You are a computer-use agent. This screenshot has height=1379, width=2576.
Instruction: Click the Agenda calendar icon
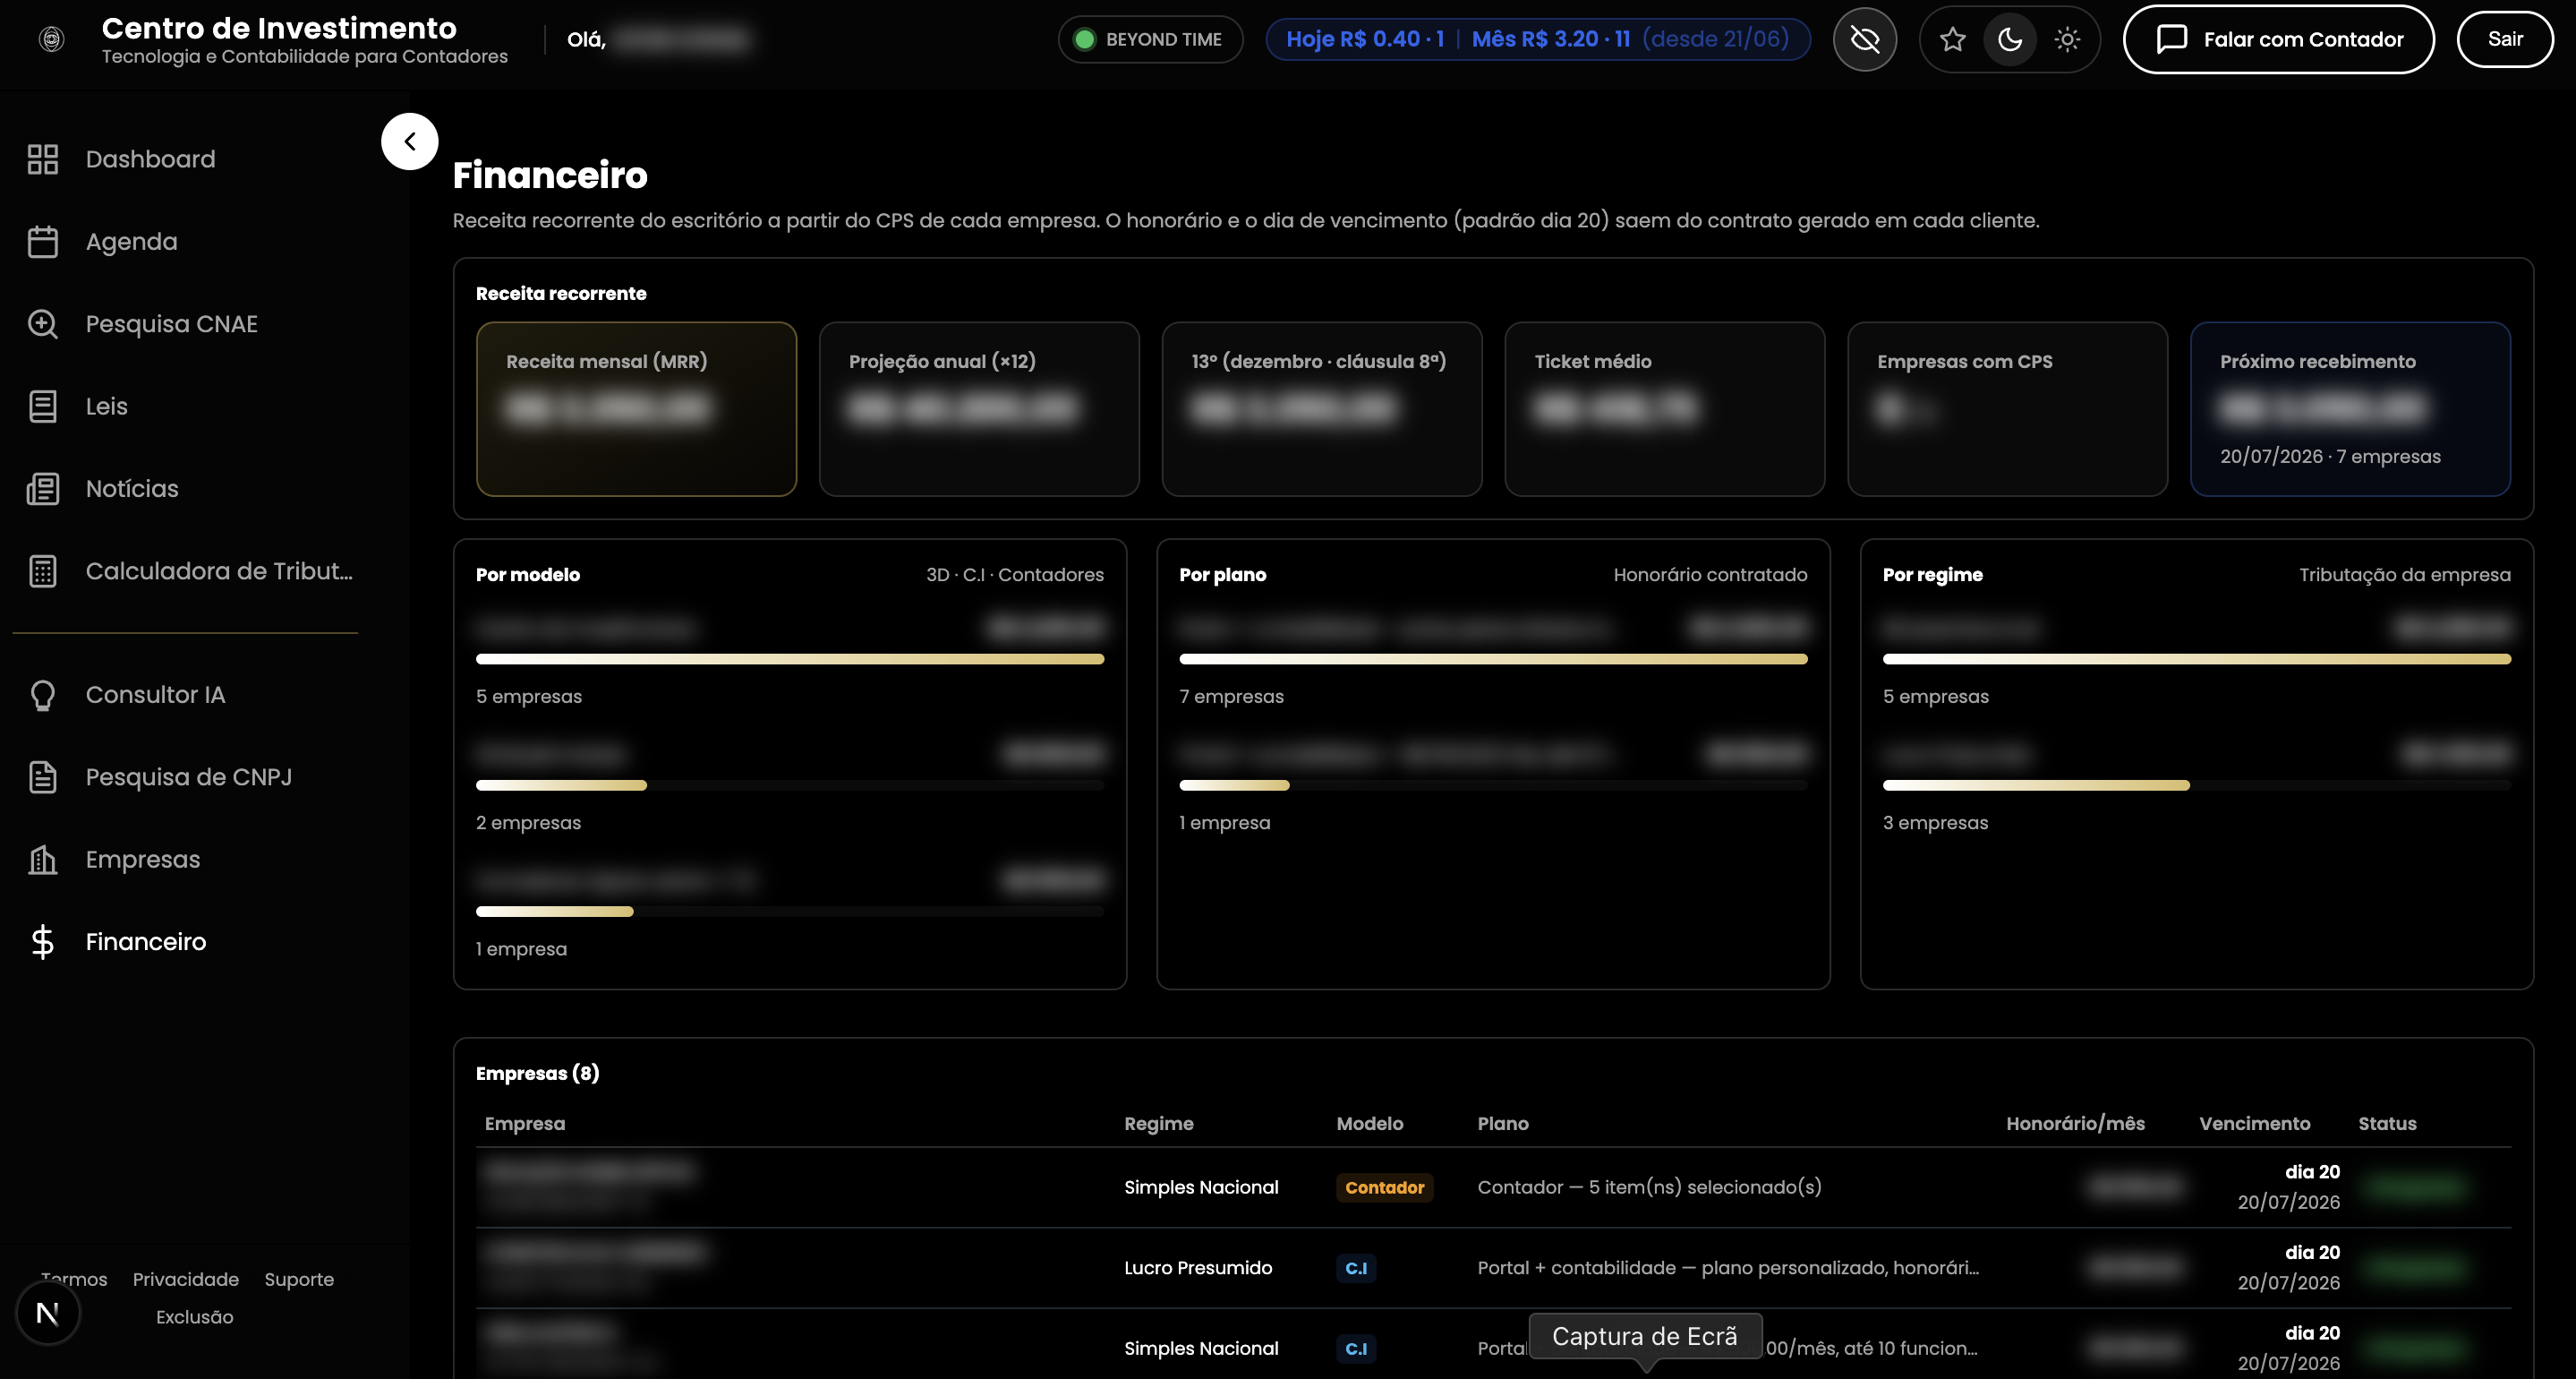42,241
